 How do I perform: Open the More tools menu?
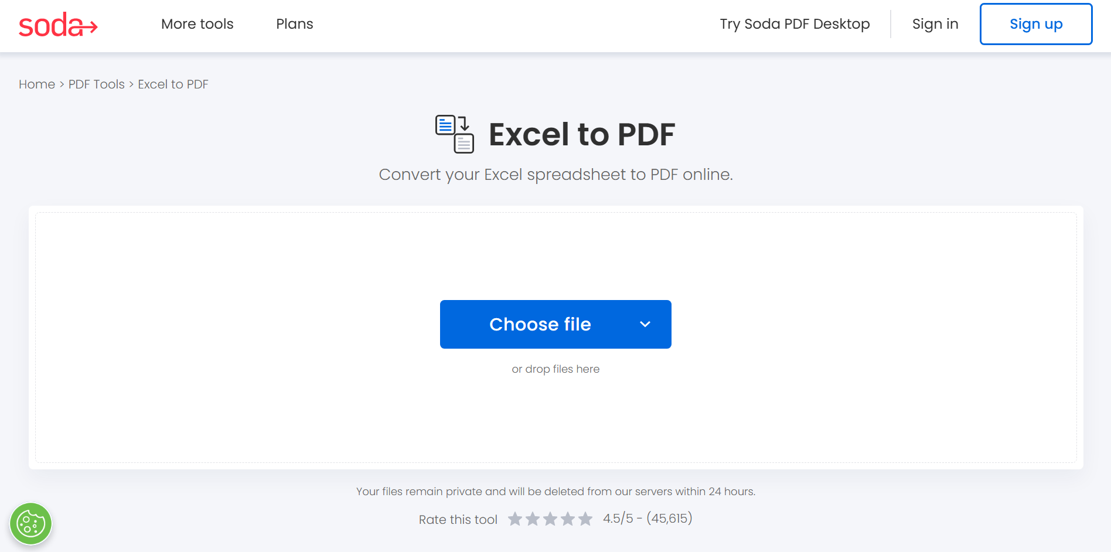(197, 24)
